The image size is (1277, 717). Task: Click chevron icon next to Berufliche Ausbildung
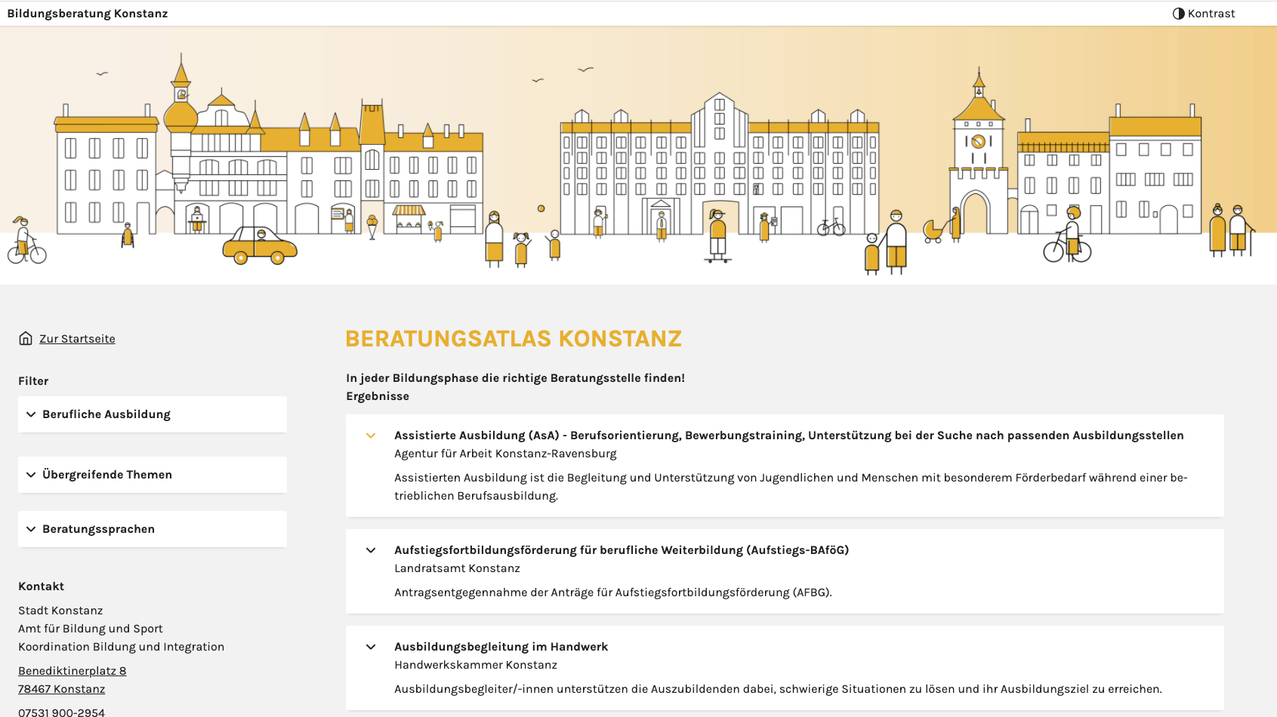31,414
